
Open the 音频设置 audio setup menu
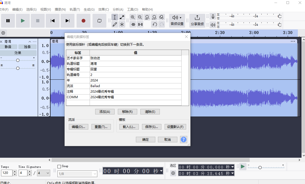(177, 21)
